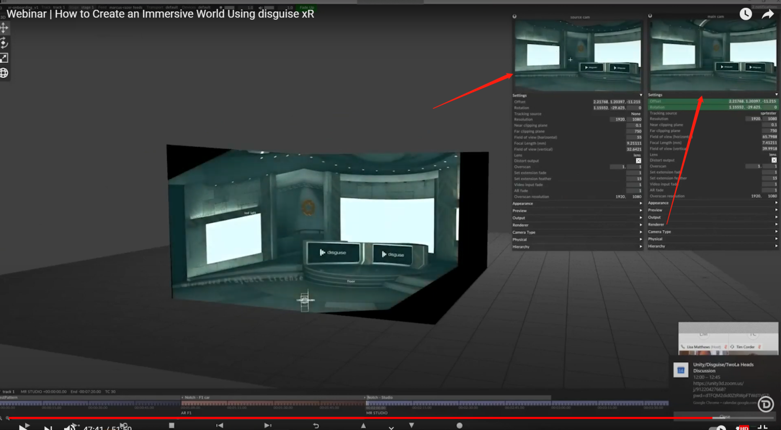Image resolution: width=781 pixels, height=430 pixels.
Task: Click Close on the meeting notification
Action: click(x=725, y=416)
